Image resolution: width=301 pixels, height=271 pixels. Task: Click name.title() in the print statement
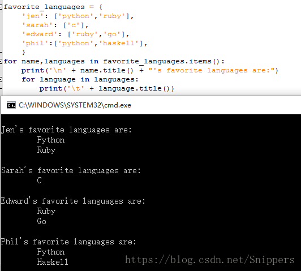(x=107, y=70)
